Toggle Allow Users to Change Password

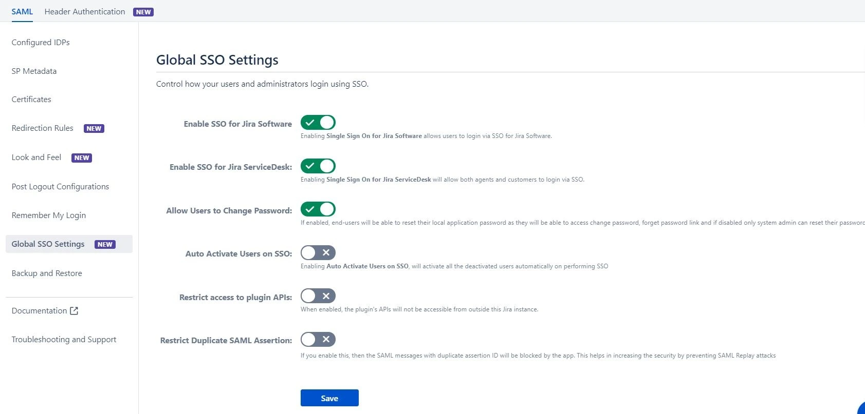318,209
